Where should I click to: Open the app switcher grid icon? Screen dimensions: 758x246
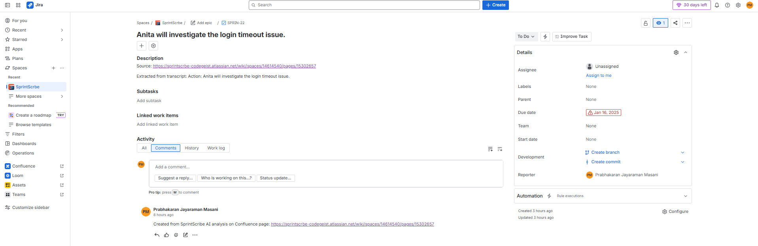18,5
